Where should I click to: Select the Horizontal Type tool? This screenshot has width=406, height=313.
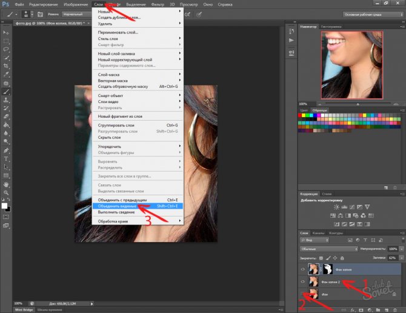pos(6,159)
